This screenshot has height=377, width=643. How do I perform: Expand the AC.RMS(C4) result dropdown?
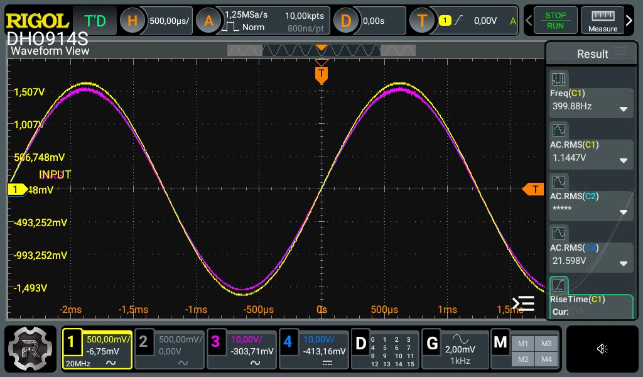tap(624, 263)
